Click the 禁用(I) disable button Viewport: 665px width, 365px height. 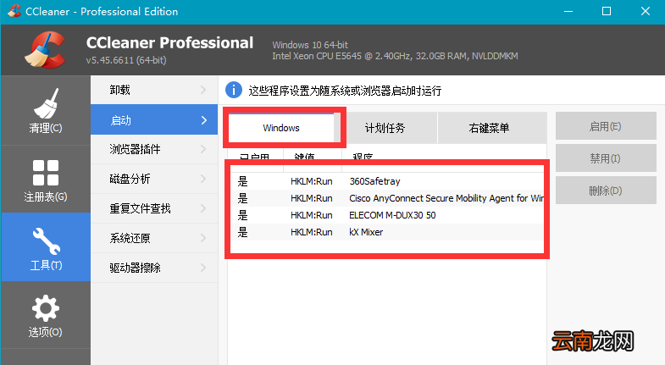(606, 158)
